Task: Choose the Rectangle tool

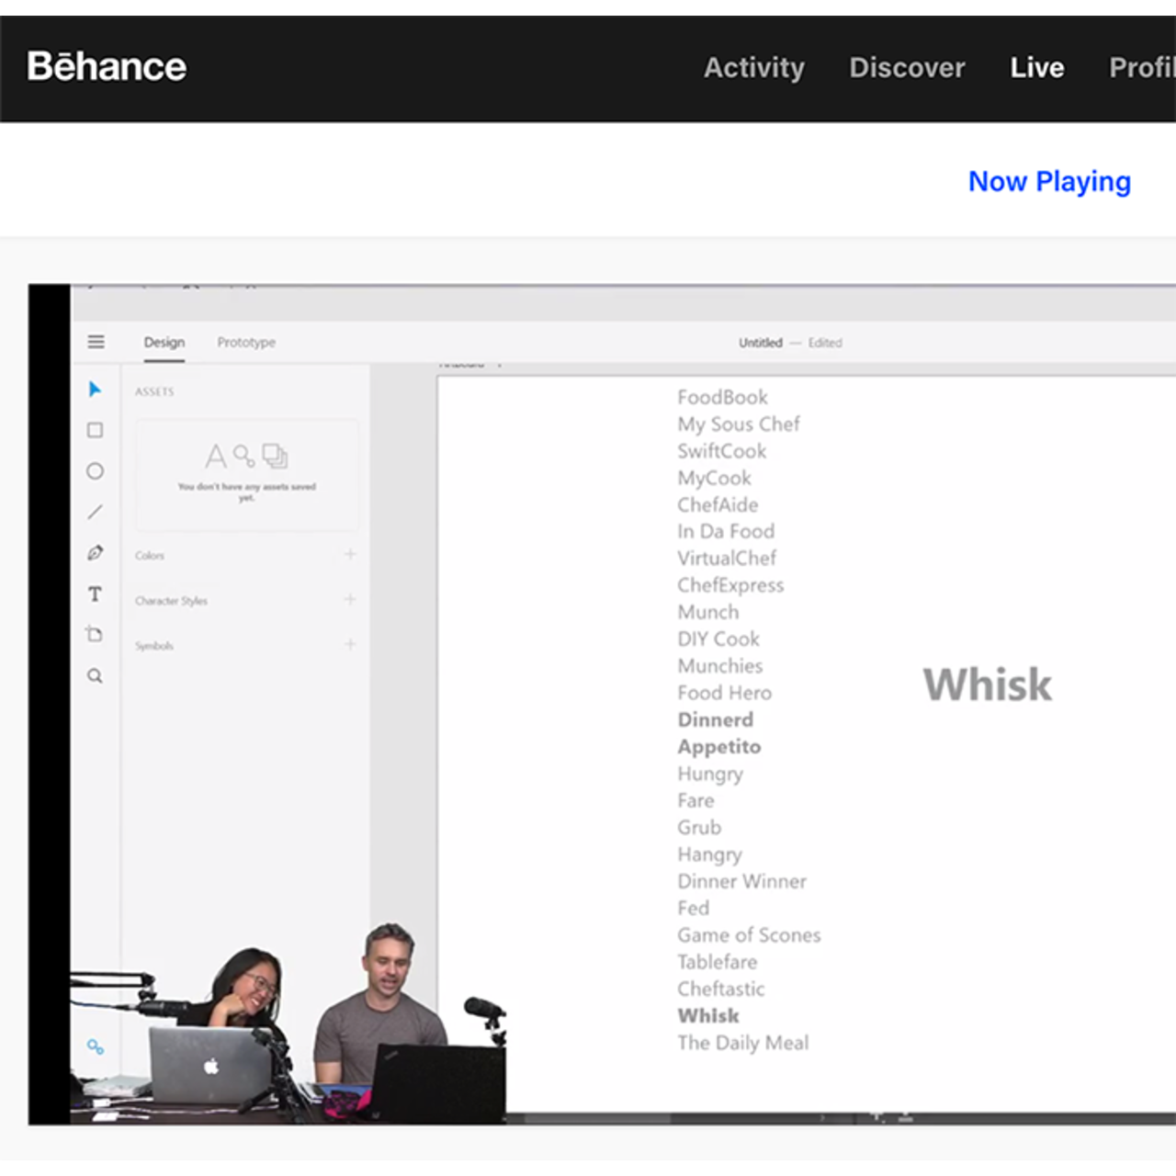Action: [x=95, y=430]
